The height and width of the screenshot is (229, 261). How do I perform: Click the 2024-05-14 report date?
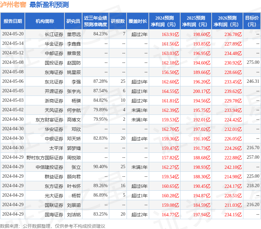[x=13, y=44]
